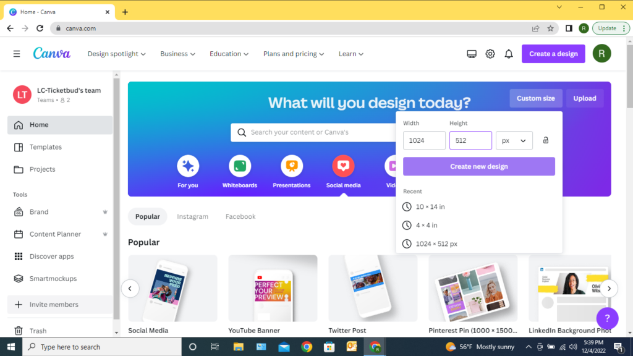This screenshot has width=633, height=356.
Task: Open the Chrome tab search dropdown
Action: coord(559,7)
